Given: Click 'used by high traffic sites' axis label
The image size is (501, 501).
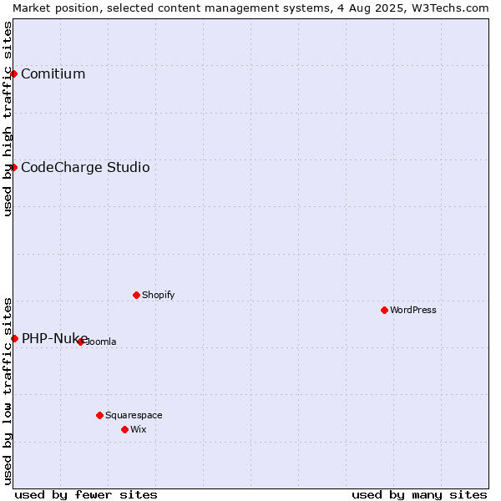Looking at the screenshot, I should (x=7, y=119).
